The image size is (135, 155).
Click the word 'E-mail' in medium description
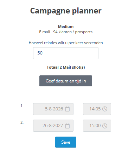click(x=45, y=32)
